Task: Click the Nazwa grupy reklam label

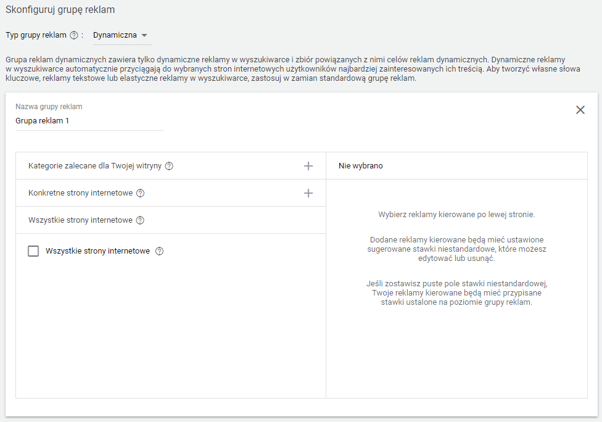Action: [49, 107]
